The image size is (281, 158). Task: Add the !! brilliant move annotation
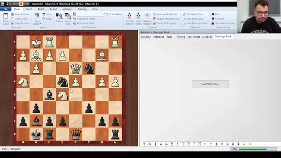[172, 144]
